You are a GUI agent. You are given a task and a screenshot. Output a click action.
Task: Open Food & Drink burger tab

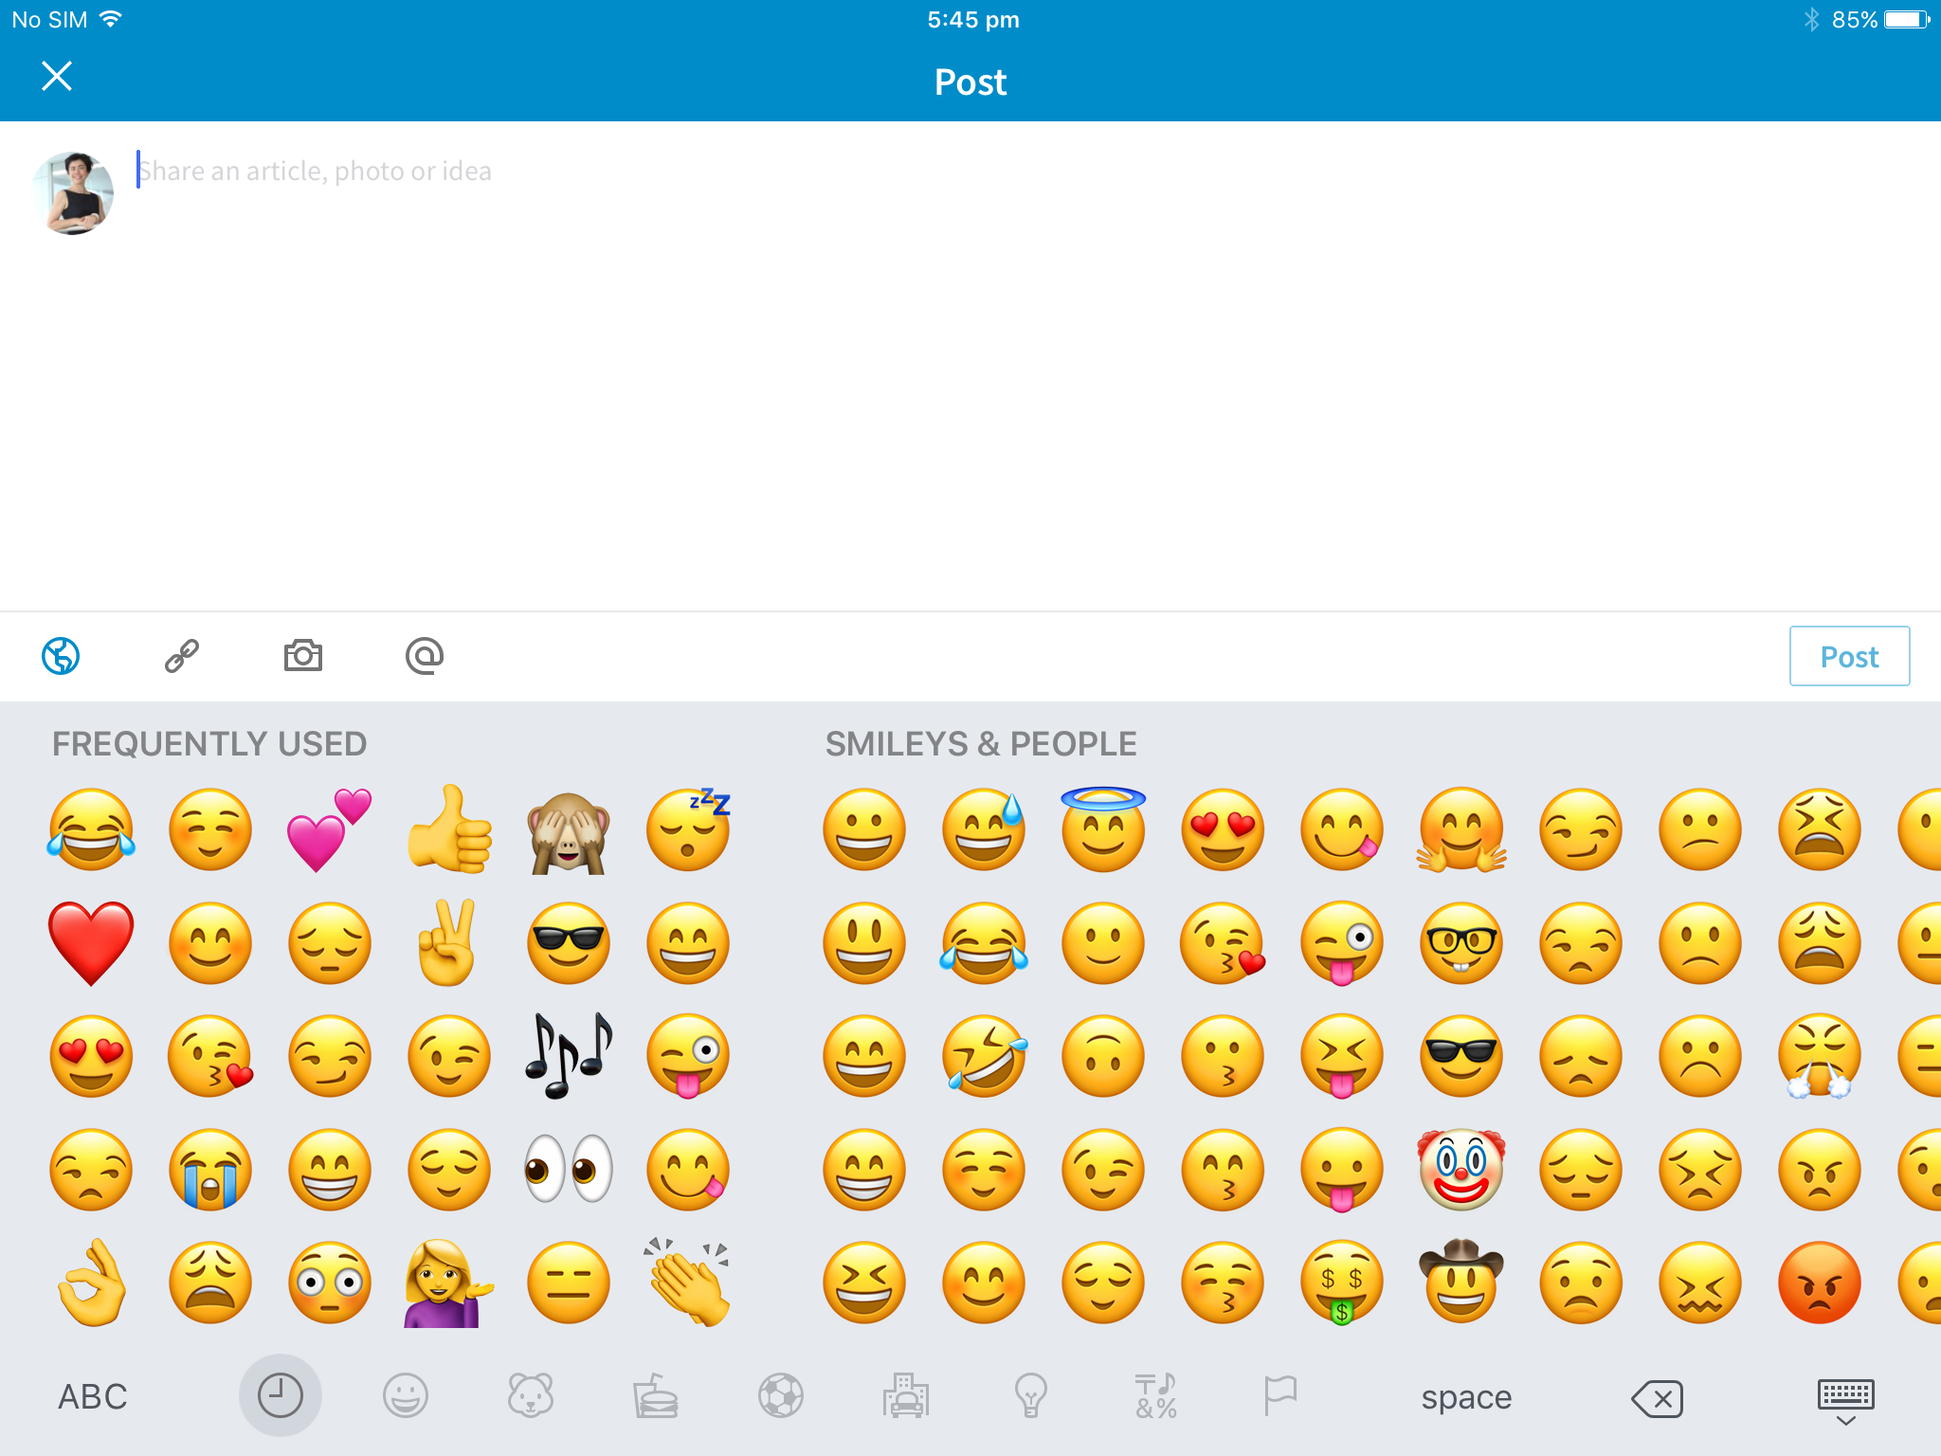pos(656,1396)
